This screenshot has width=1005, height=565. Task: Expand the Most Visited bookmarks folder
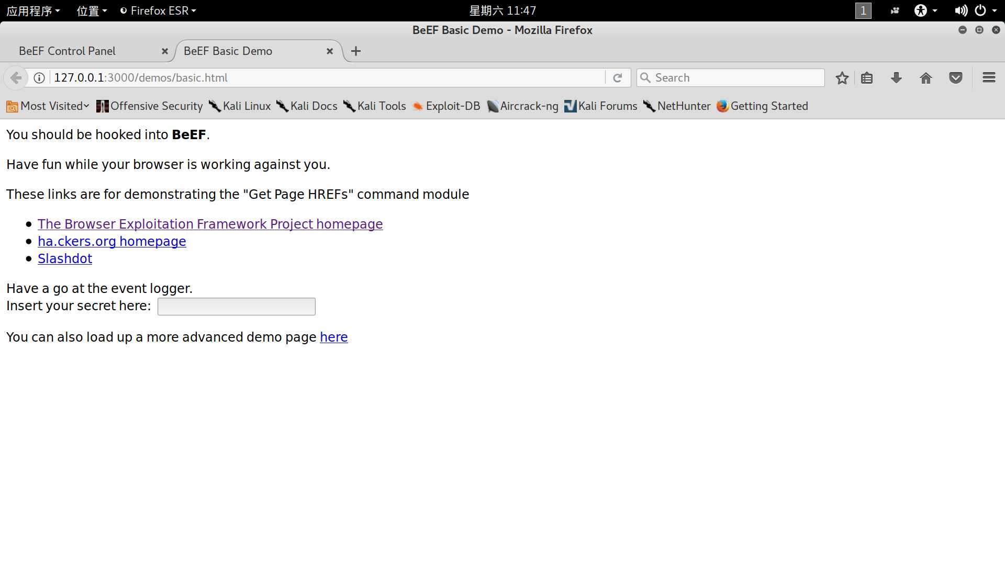[x=48, y=106]
